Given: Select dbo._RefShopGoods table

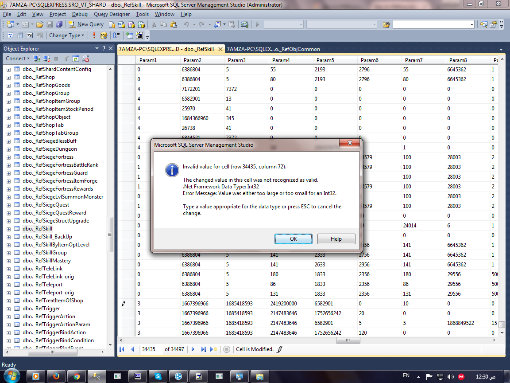Looking at the screenshot, I should pos(46,85).
